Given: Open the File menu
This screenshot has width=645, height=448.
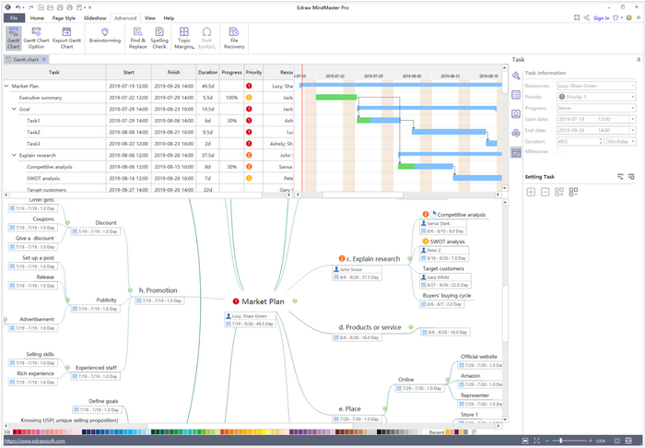Looking at the screenshot, I should pyautogui.click(x=14, y=18).
